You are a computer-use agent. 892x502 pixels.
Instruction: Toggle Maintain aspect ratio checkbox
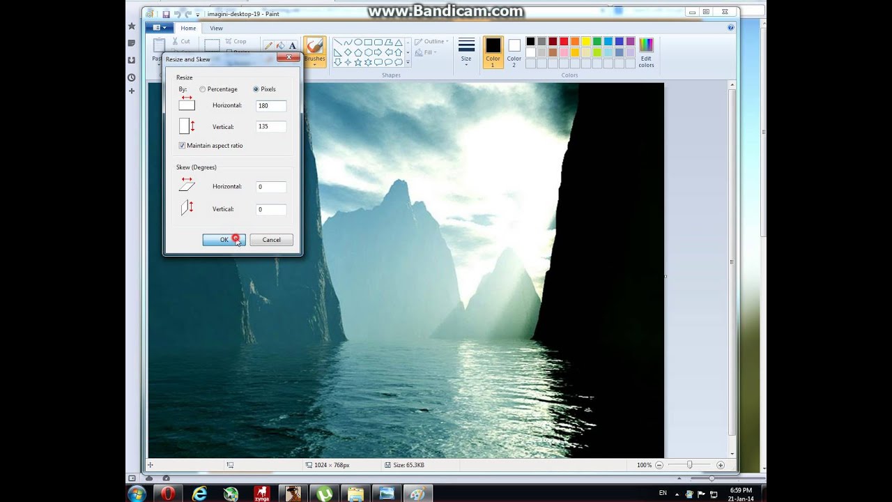pos(182,146)
